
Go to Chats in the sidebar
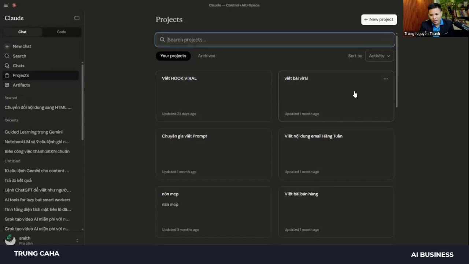click(x=40, y=66)
